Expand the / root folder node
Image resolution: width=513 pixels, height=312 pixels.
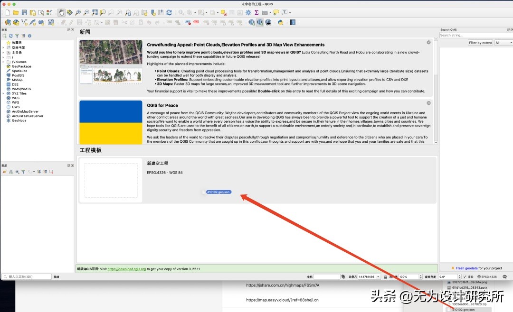(x=3, y=57)
